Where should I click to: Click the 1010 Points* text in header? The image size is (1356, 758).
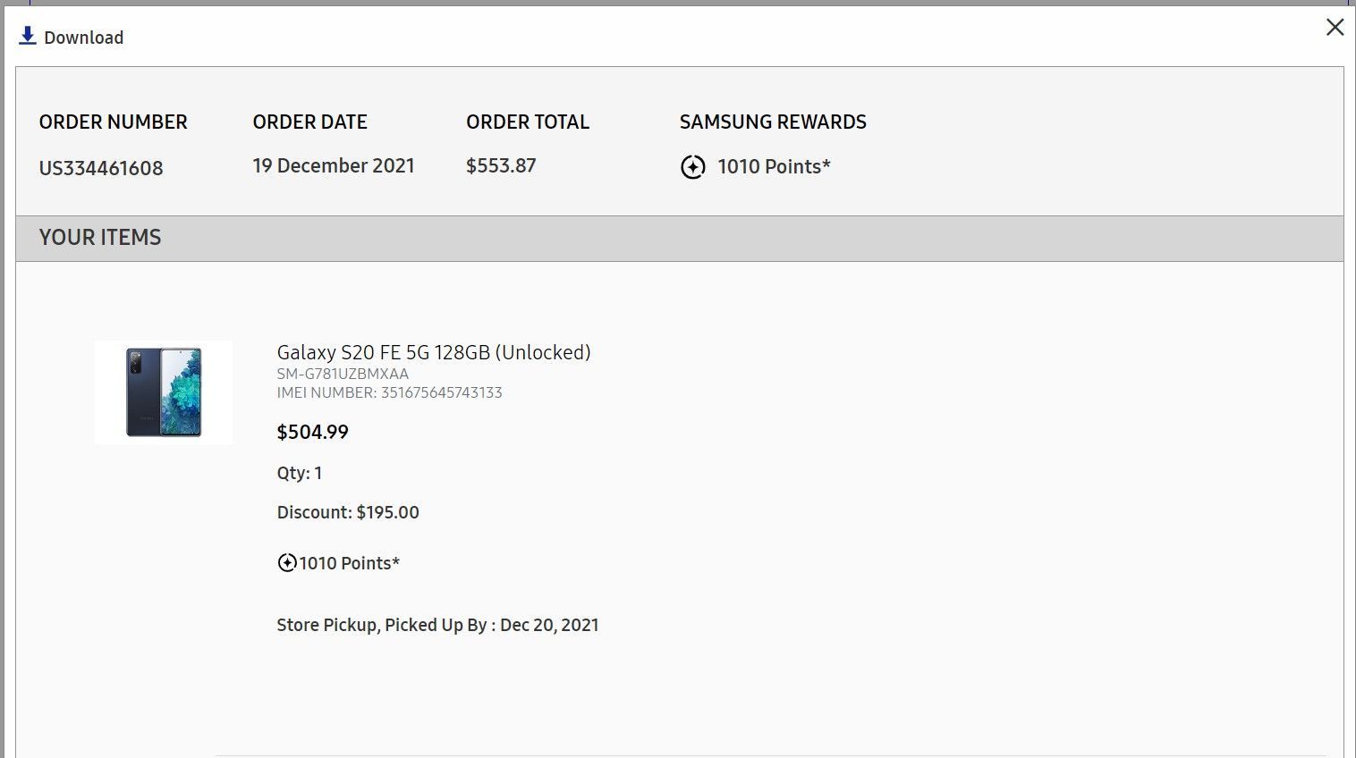[x=774, y=166]
